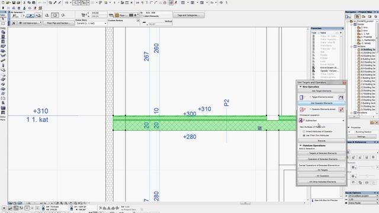The image size is (379, 213).
Task: Copy selection with the toolbar copy icon
Action: (29, 2)
